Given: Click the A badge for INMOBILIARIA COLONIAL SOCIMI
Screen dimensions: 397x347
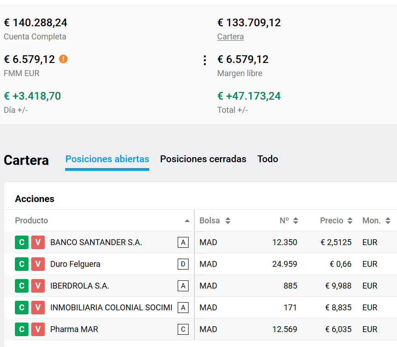Looking at the screenshot, I should pyautogui.click(x=183, y=308).
